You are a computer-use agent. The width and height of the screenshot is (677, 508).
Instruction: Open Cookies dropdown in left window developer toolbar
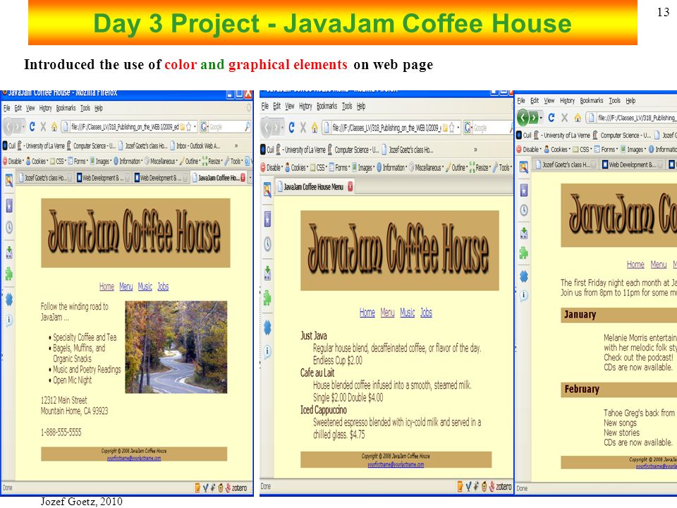click(x=37, y=161)
